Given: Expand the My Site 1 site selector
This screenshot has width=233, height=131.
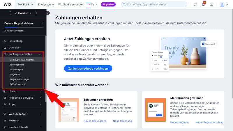Looking at the screenshot, I should 26,4.
